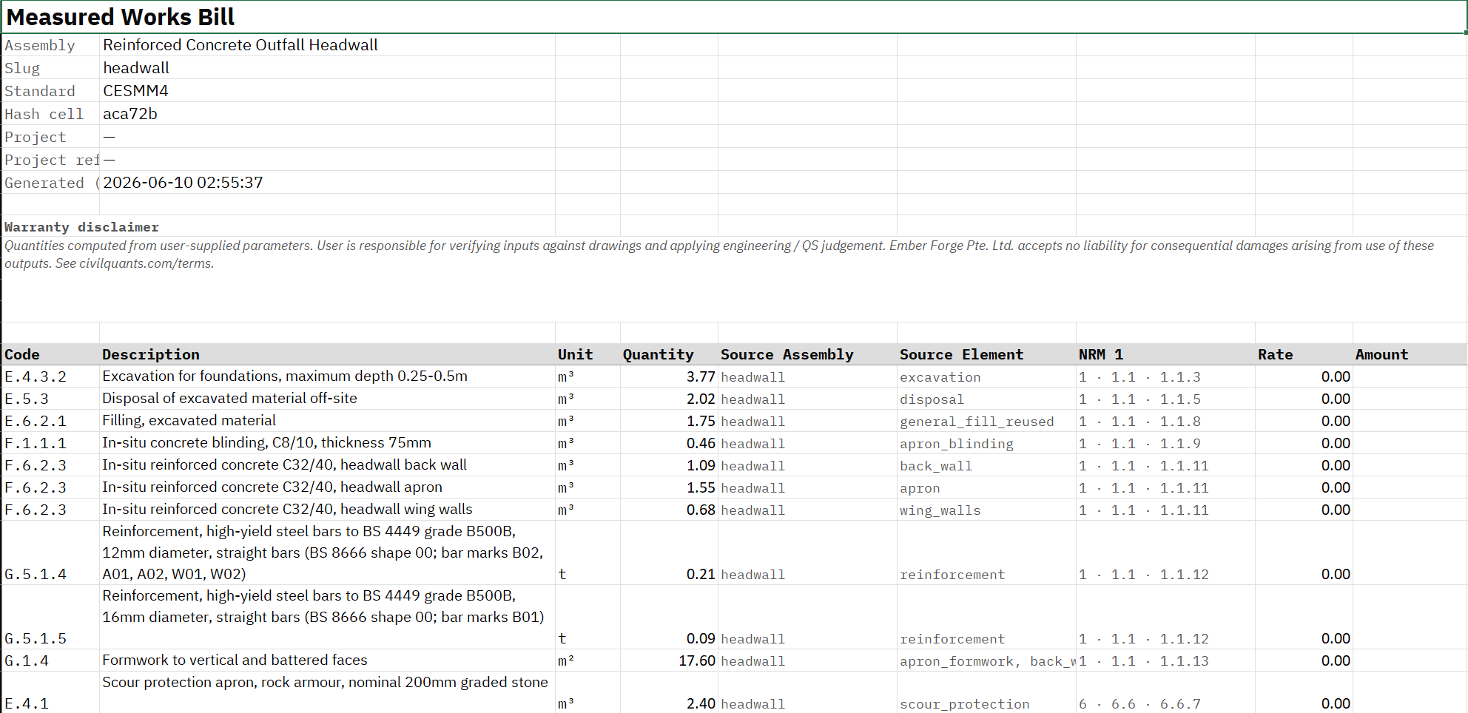
Task: Select quantity cell '0.09'
Action: click(x=669, y=617)
